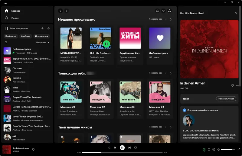
Task: Go back with the left navigation arrow
Action: [x=60, y=11]
